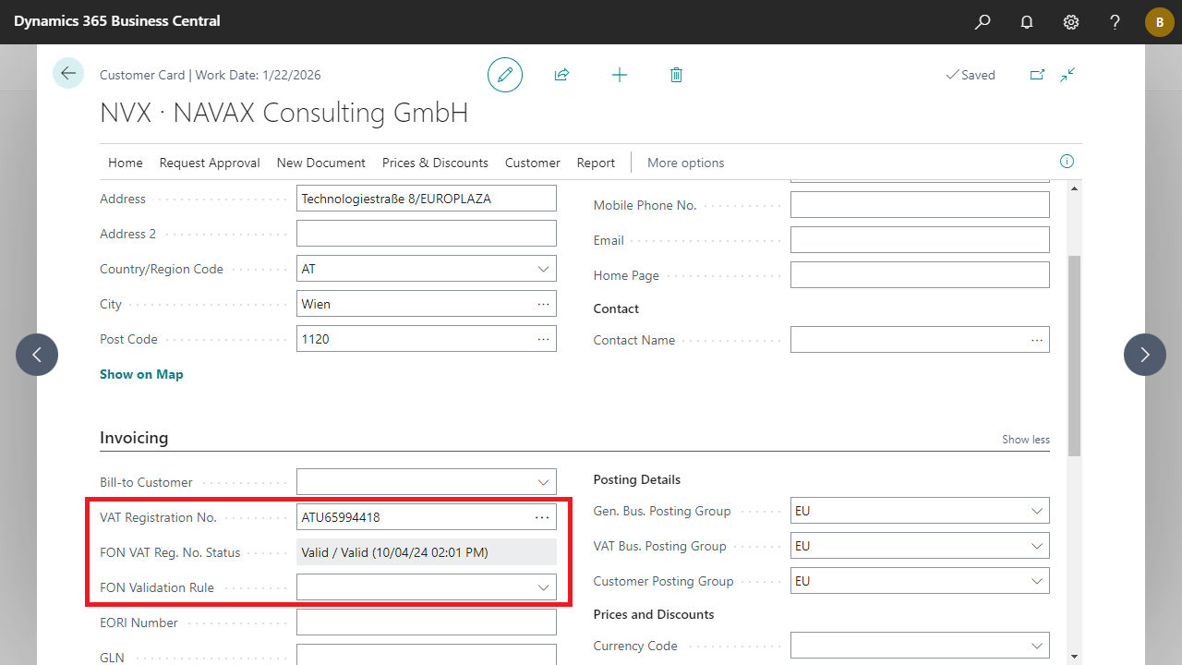Click the vertical scrollbar thumb
The height and width of the screenshot is (665, 1182).
(1074, 356)
